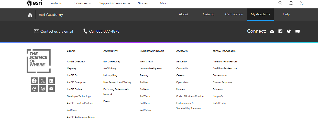Open ArcGIS Enterprise footer link
Screen dimensions: 318x122
click(76, 82)
